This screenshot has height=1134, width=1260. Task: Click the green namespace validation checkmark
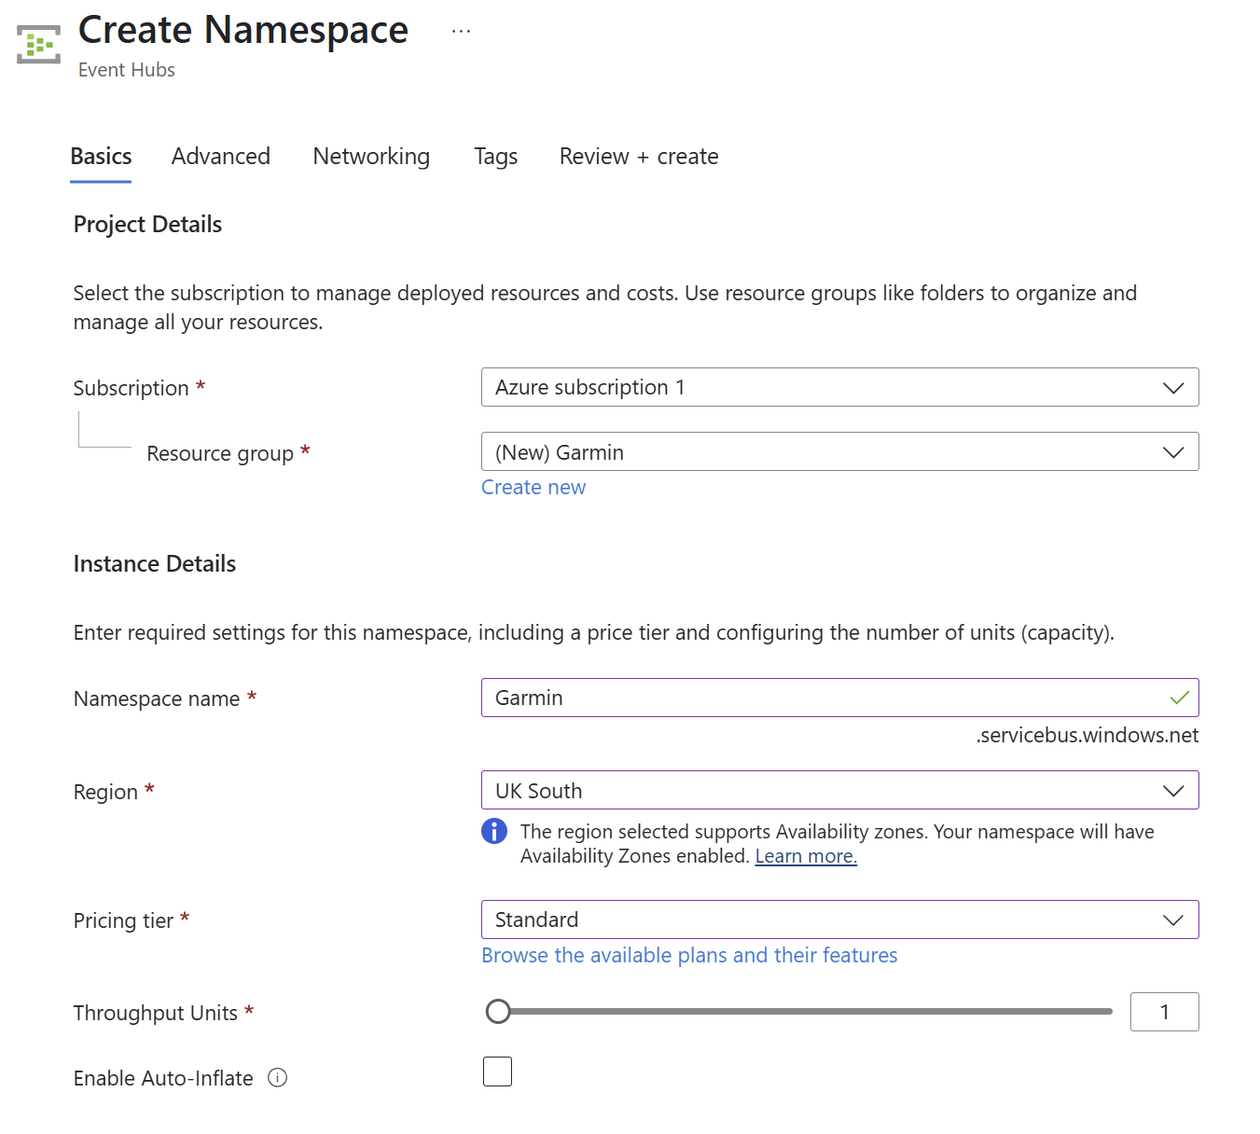tap(1179, 698)
